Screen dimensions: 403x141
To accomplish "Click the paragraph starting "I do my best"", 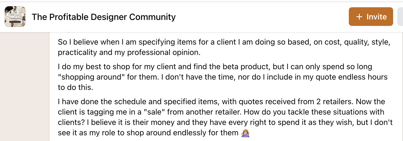I will (223, 77).
